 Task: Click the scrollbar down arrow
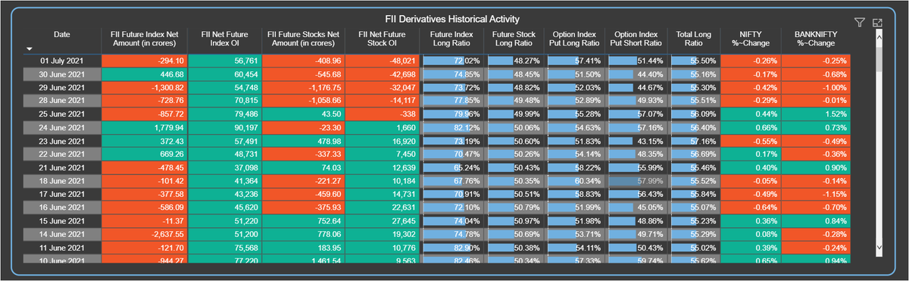pos(879,247)
